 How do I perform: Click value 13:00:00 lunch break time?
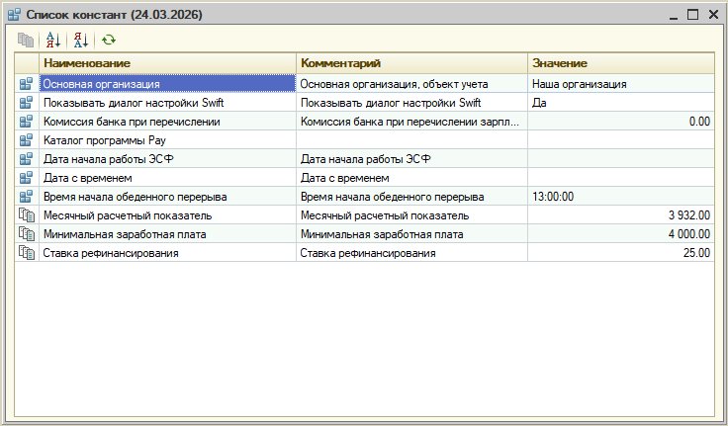tap(621, 197)
